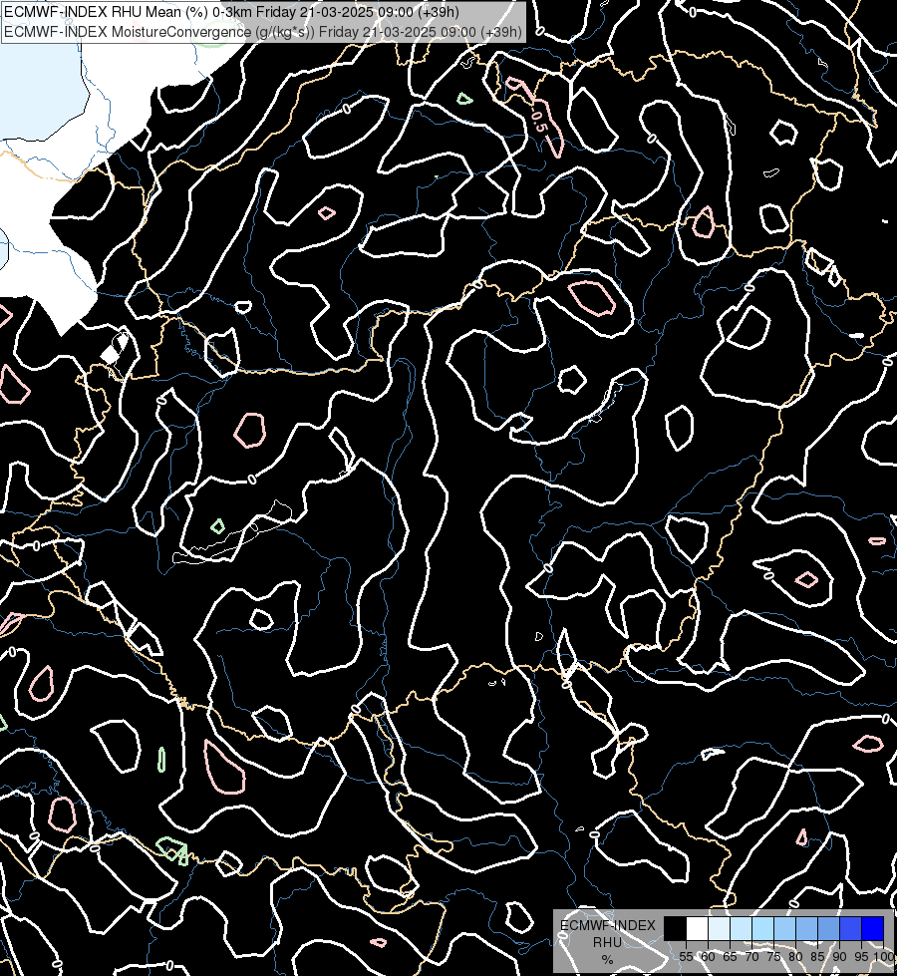
Task: Click the legend label 80
Action: [x=795, y=957]
